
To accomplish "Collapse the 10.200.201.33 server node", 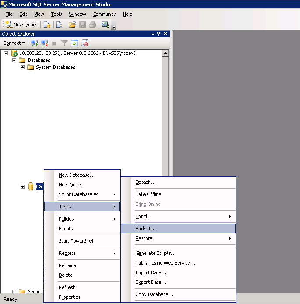I will (6, 53).
